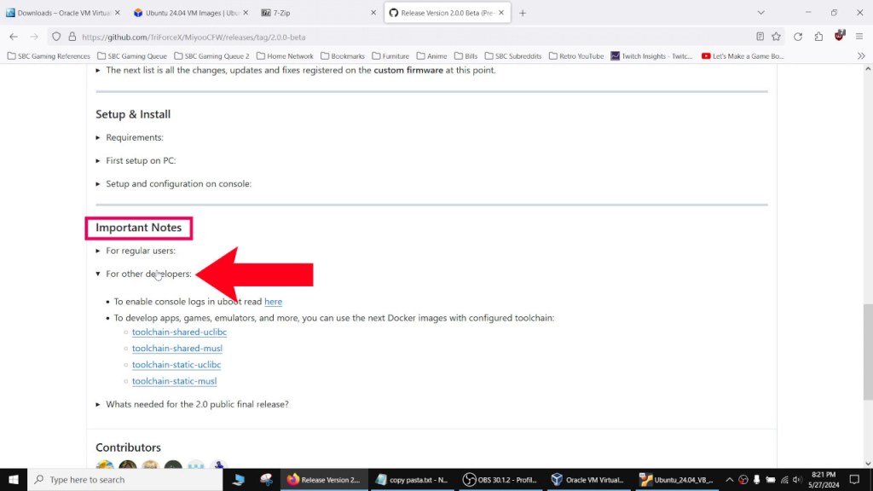The width and height of the screenshot is (873, 491).
Task: Open the uboot console logs here link
Action: click(273, 301)
